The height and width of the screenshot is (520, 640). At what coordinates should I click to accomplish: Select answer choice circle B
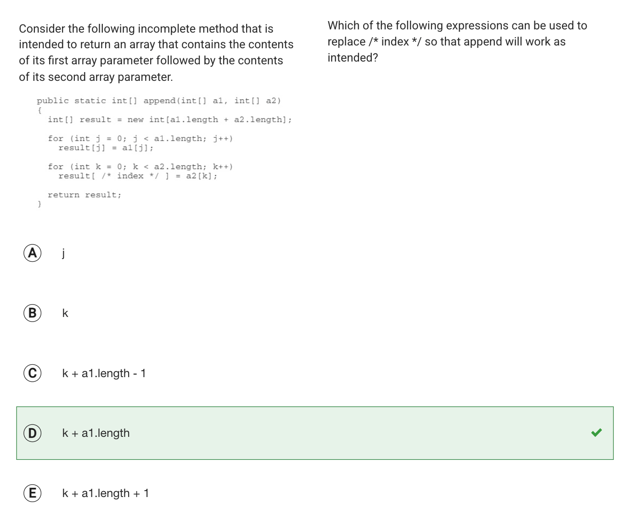click(x=33, y=313)
